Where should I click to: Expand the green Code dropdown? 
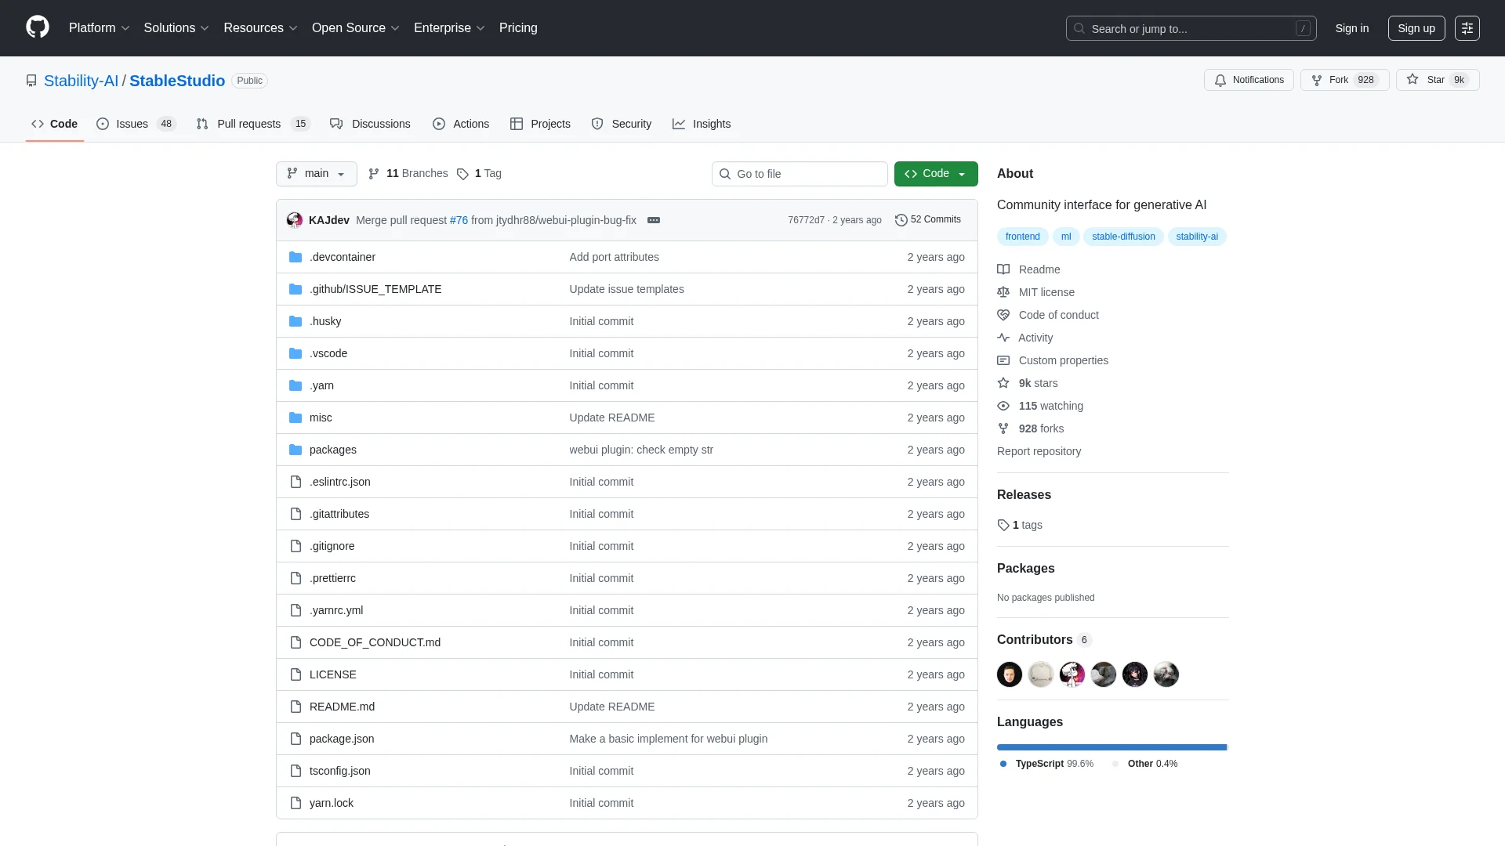pyautogui.click(x=935, y=173)
